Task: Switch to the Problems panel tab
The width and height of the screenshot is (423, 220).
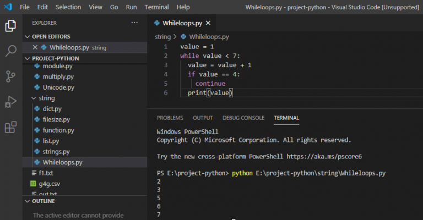Action: click(x=170, y=118)
